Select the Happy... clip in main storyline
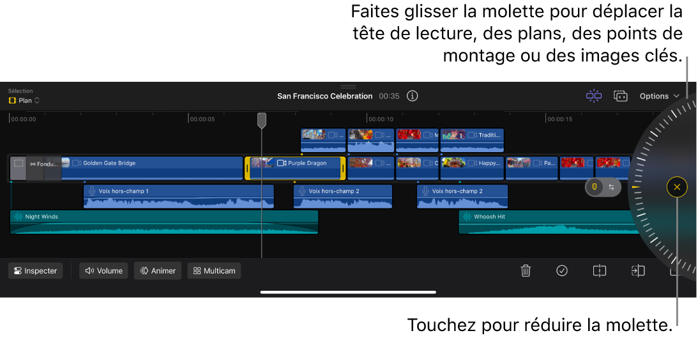Screen dimensions: 698x340 pos(472,168)
